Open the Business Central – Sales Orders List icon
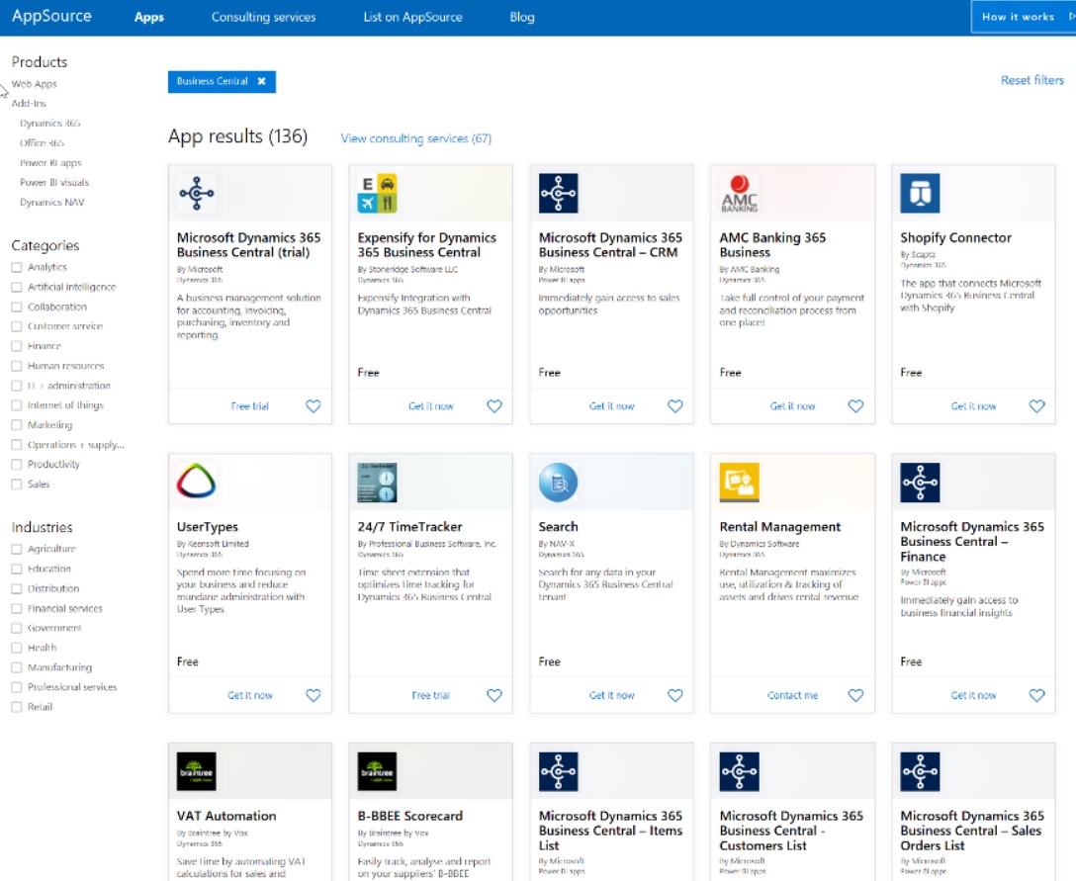 [920, 772]
